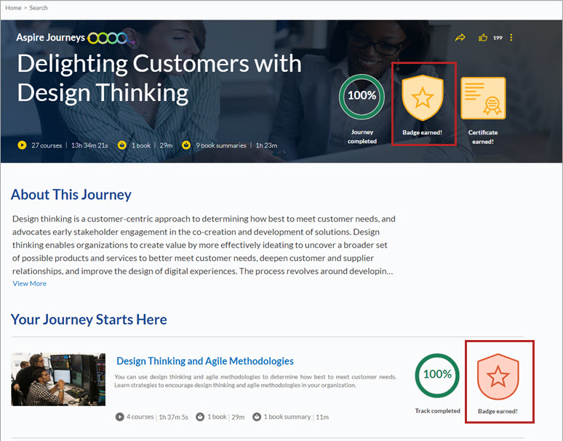The image size is (563, 441).
Task: Open the three-dot more options menu
Action: pyautogui.click(x=511, y=38)
